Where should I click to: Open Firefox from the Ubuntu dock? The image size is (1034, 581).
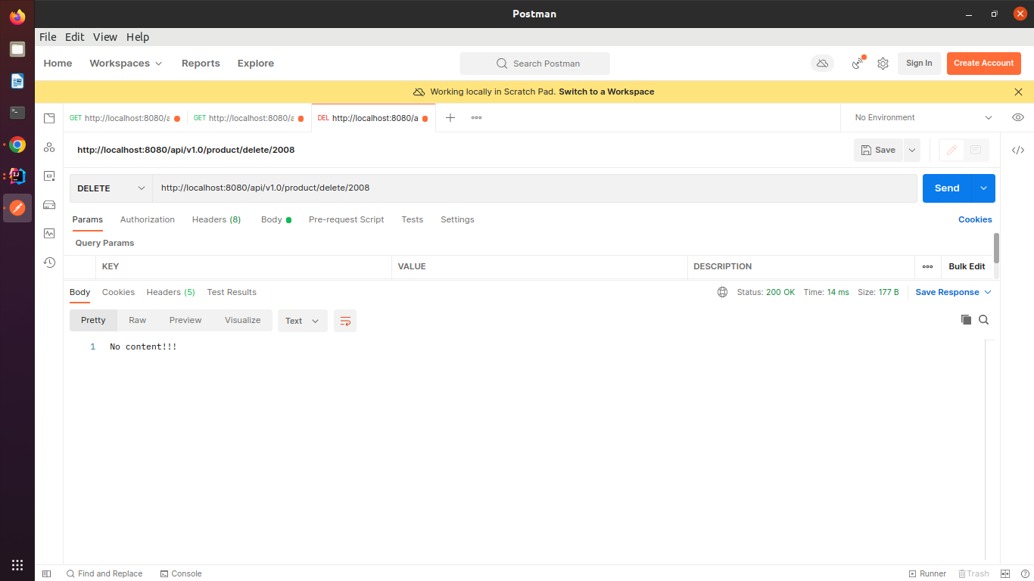17,17
